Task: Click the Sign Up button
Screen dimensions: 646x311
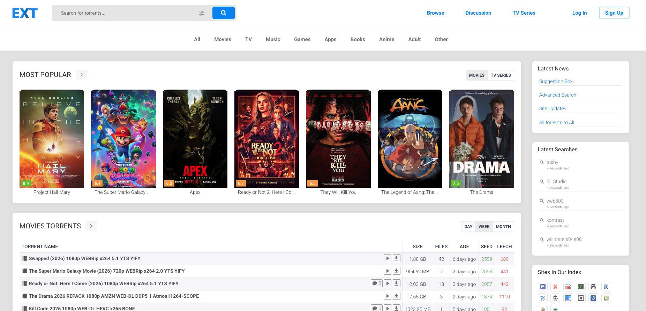Action: point(614,13)
